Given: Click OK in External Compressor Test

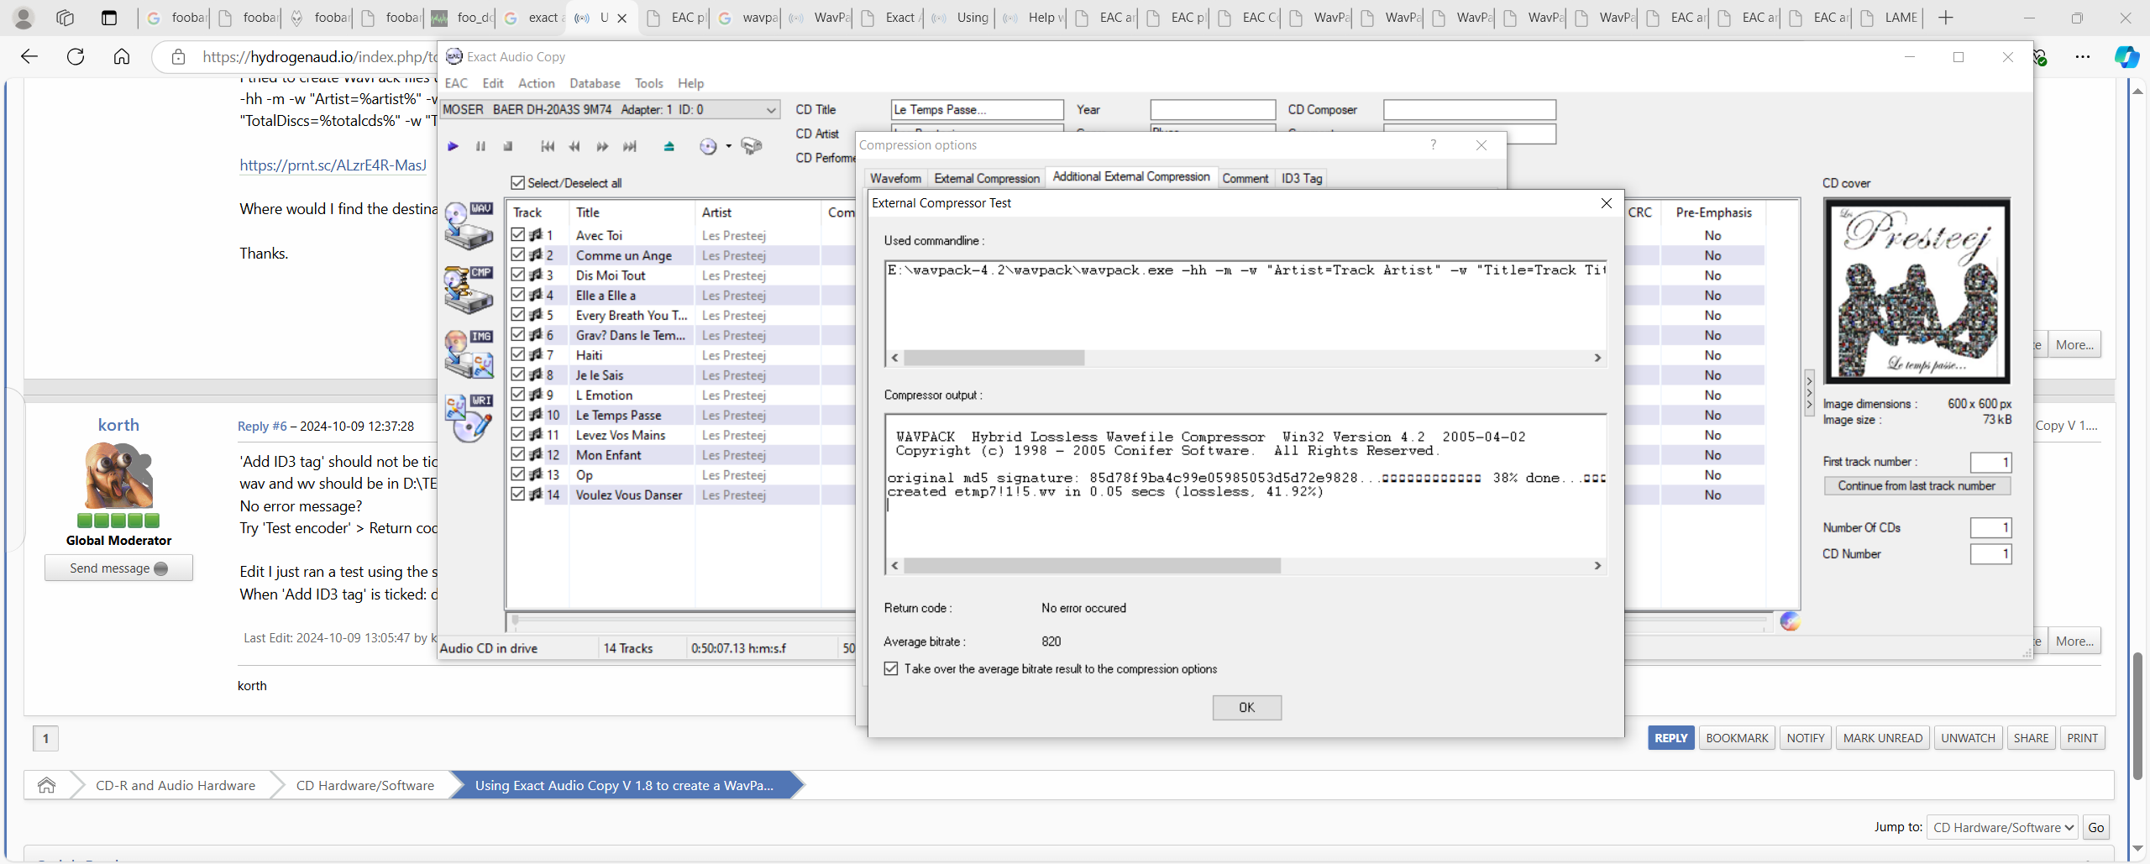Looking at the screenshot, I should point(1246,708).
